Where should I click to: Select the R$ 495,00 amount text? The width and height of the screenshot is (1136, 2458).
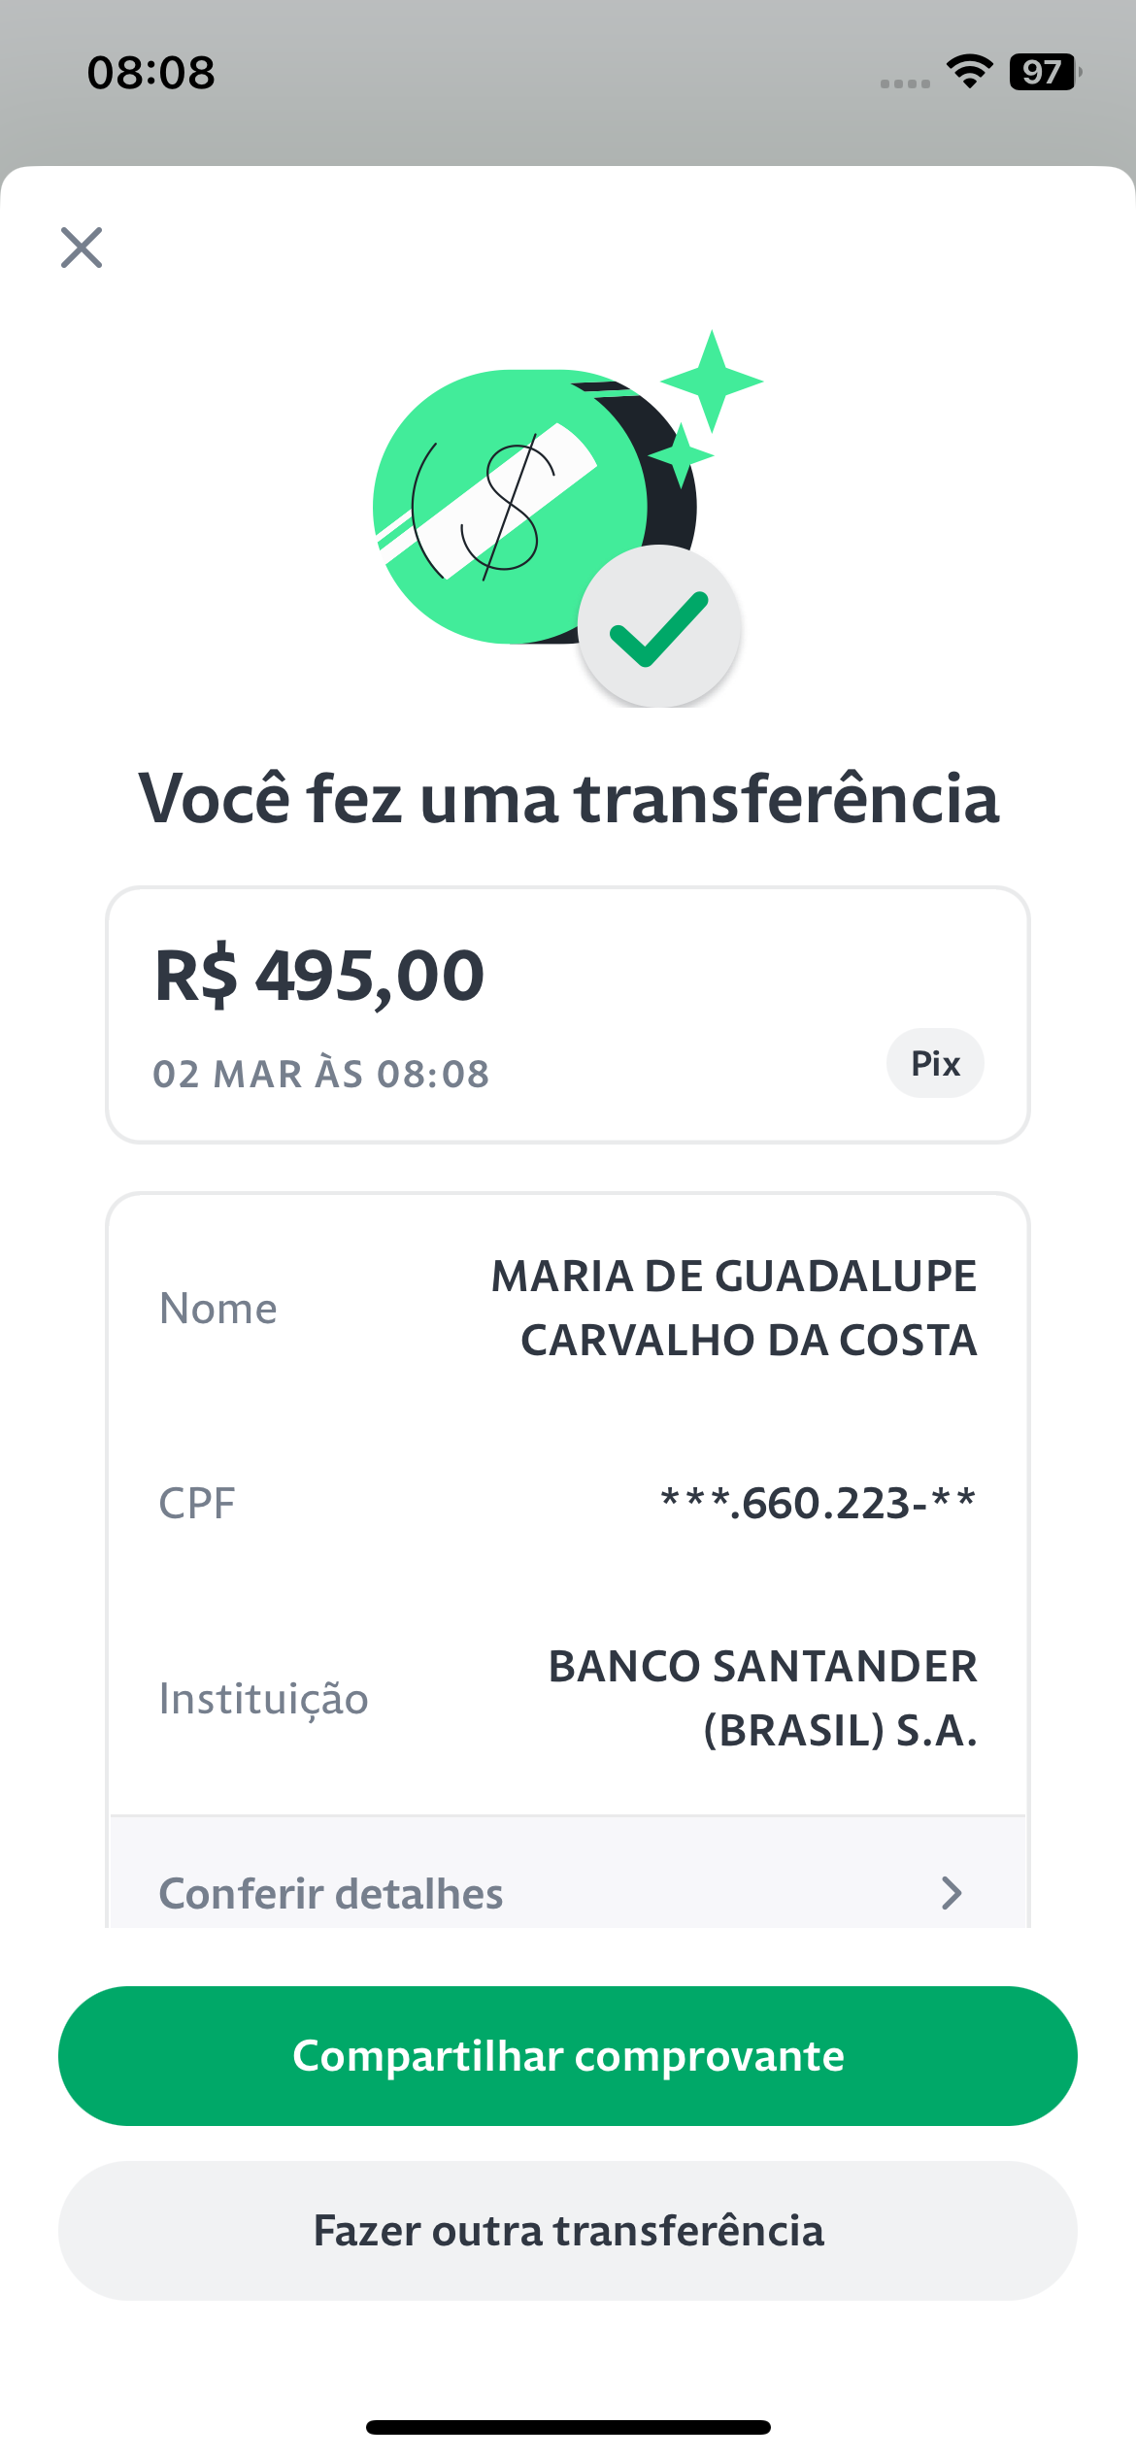320,976
